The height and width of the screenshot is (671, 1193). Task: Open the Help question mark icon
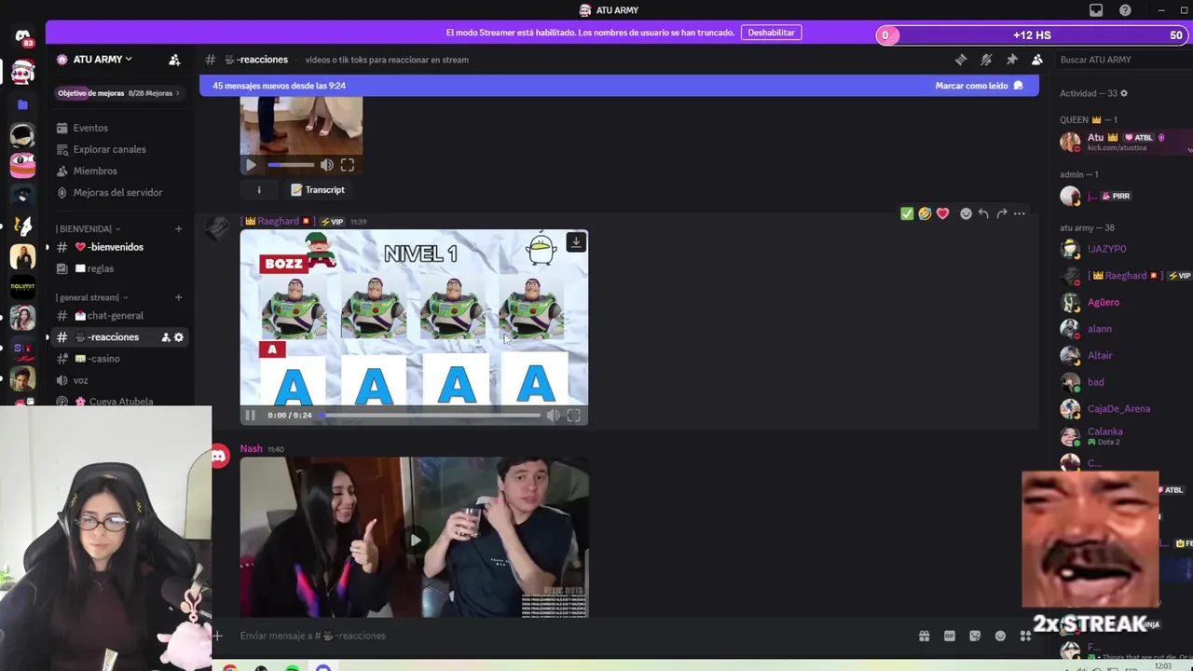pos(1125,10)
